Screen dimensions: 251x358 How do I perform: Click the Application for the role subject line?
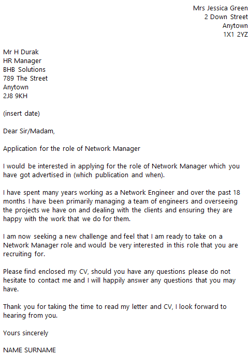[71, 149]
